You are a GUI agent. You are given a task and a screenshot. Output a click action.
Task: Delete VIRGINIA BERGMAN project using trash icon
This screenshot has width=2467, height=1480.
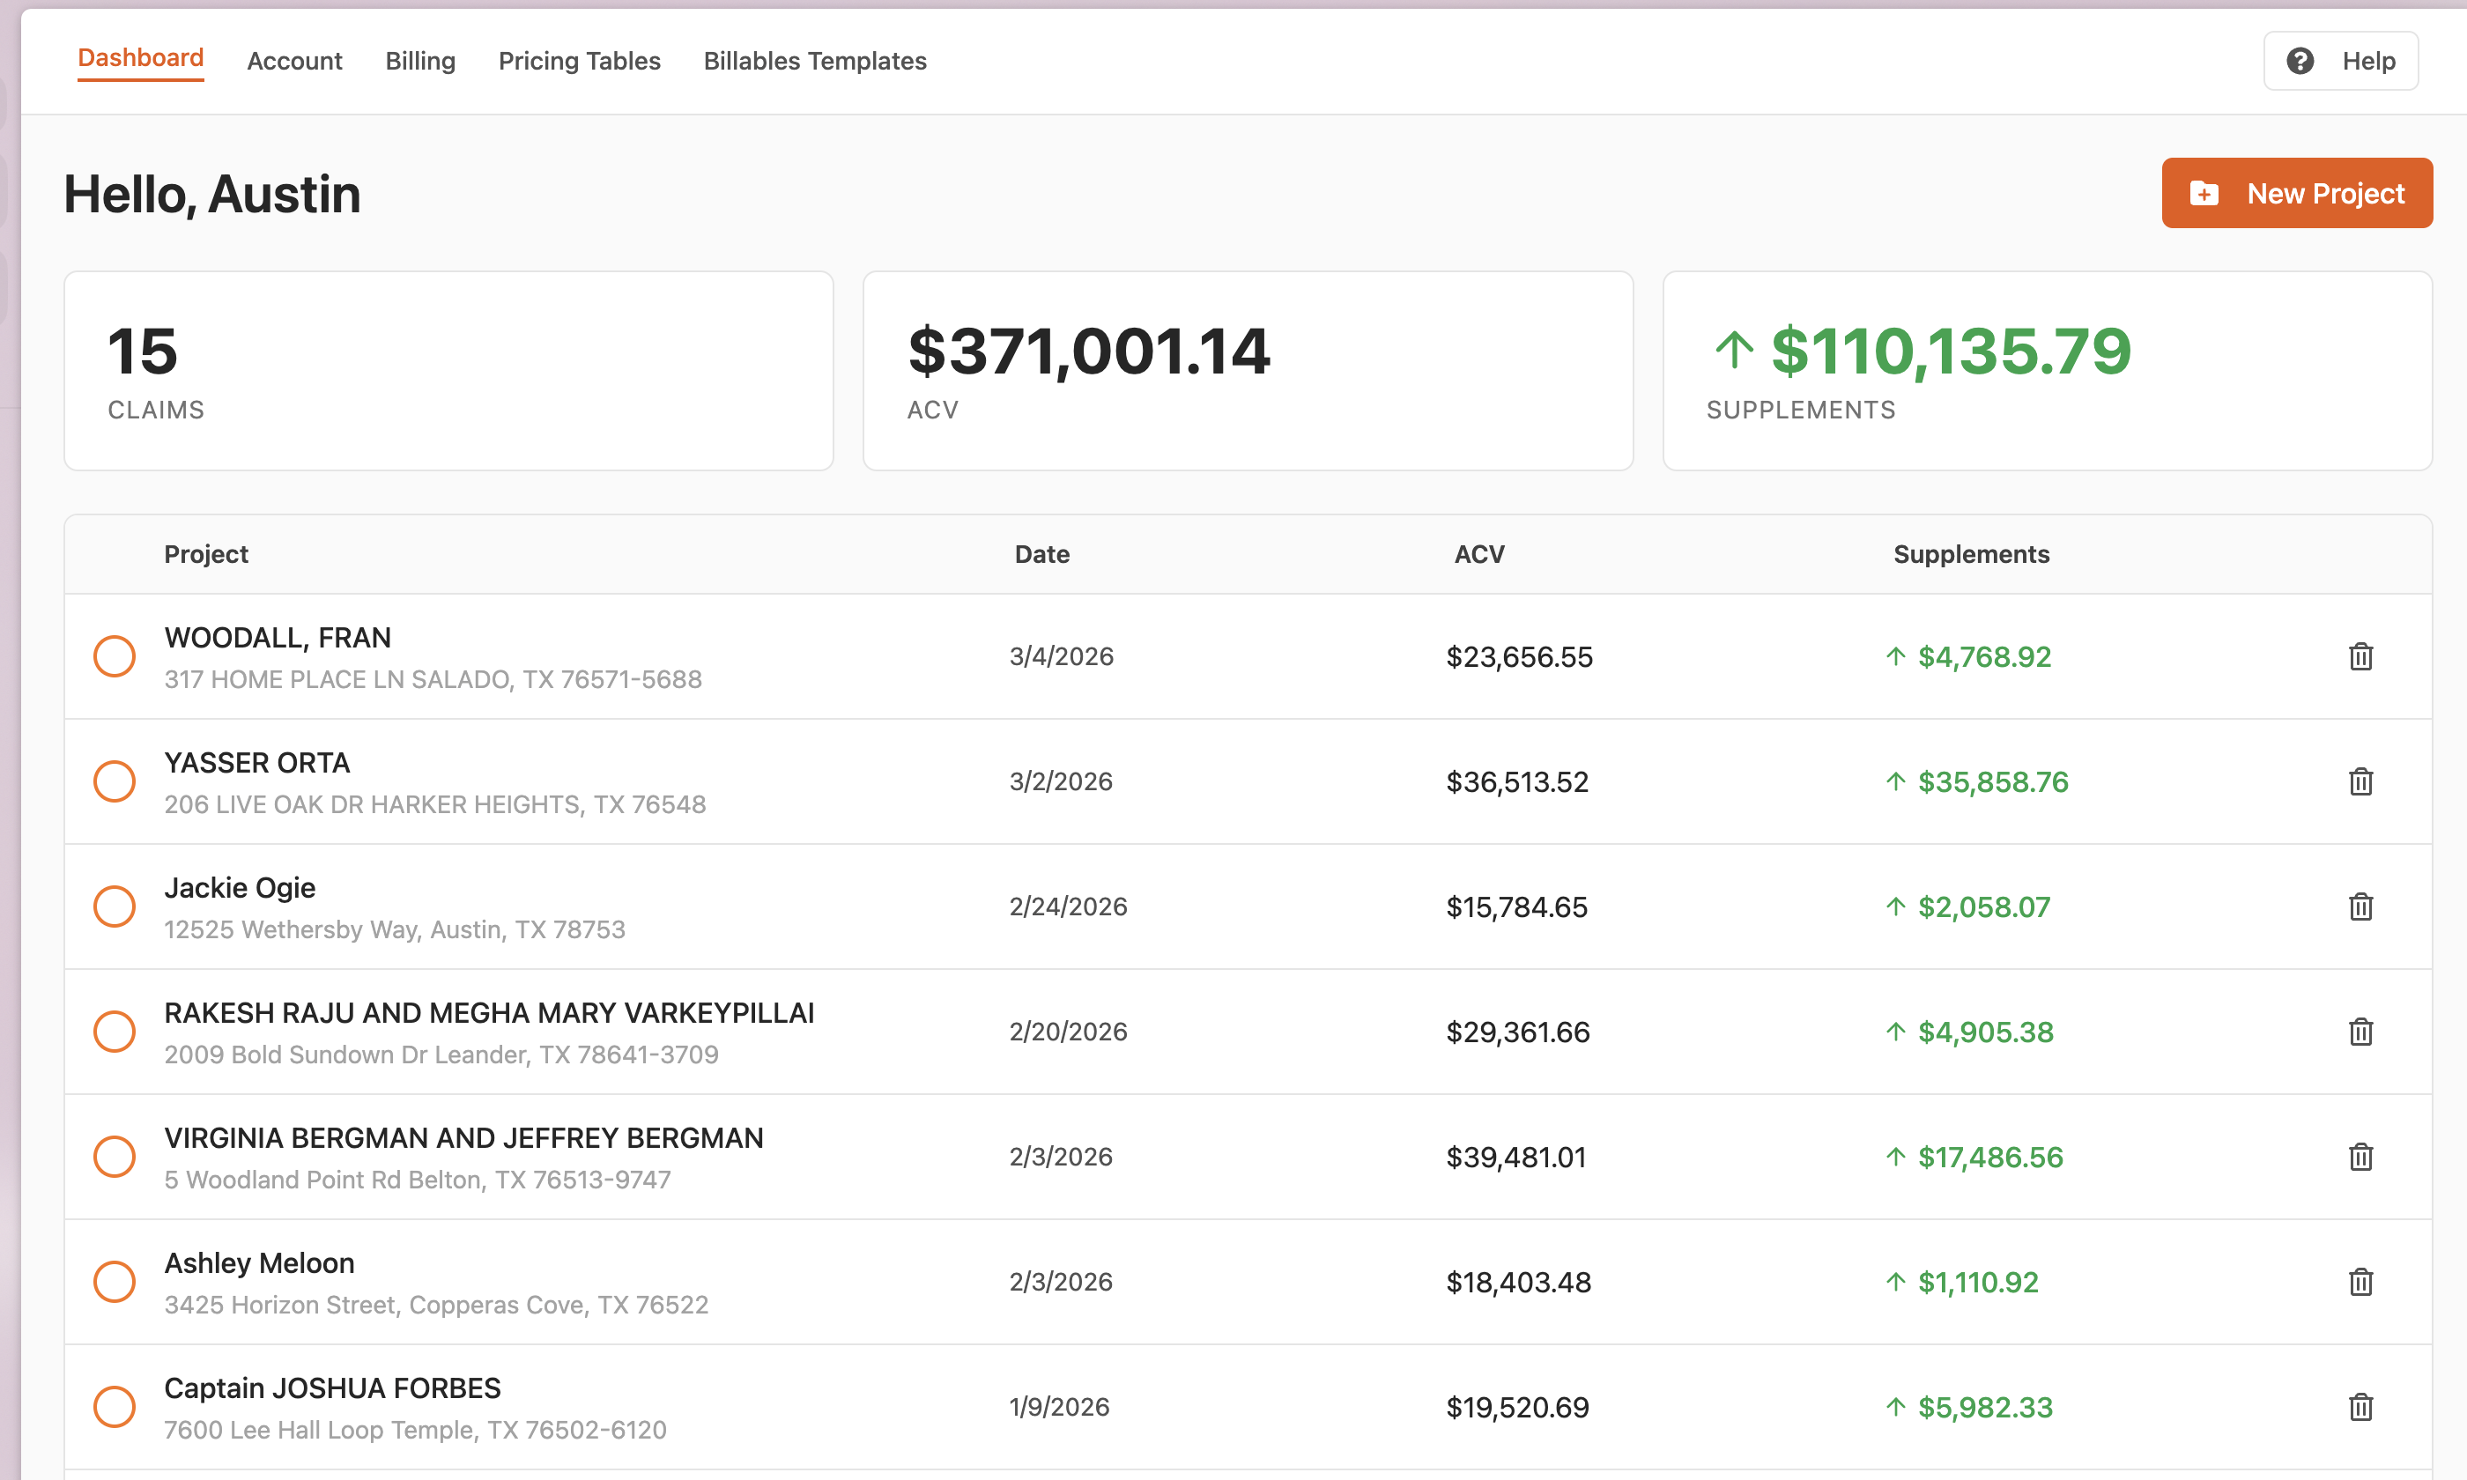(x=2360, y=1157)
